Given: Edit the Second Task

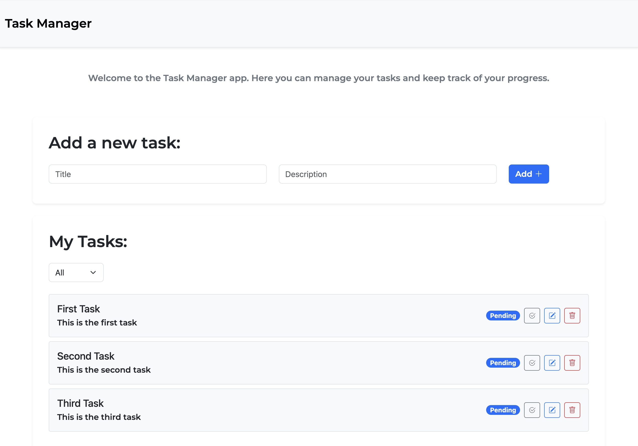Looking at the screenshot, I should (x=552, y=363).
